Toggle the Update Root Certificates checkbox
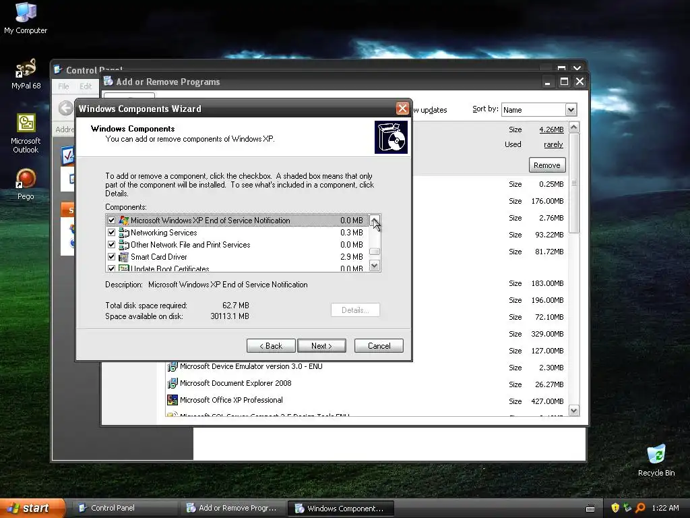 (x=111, y=268)
